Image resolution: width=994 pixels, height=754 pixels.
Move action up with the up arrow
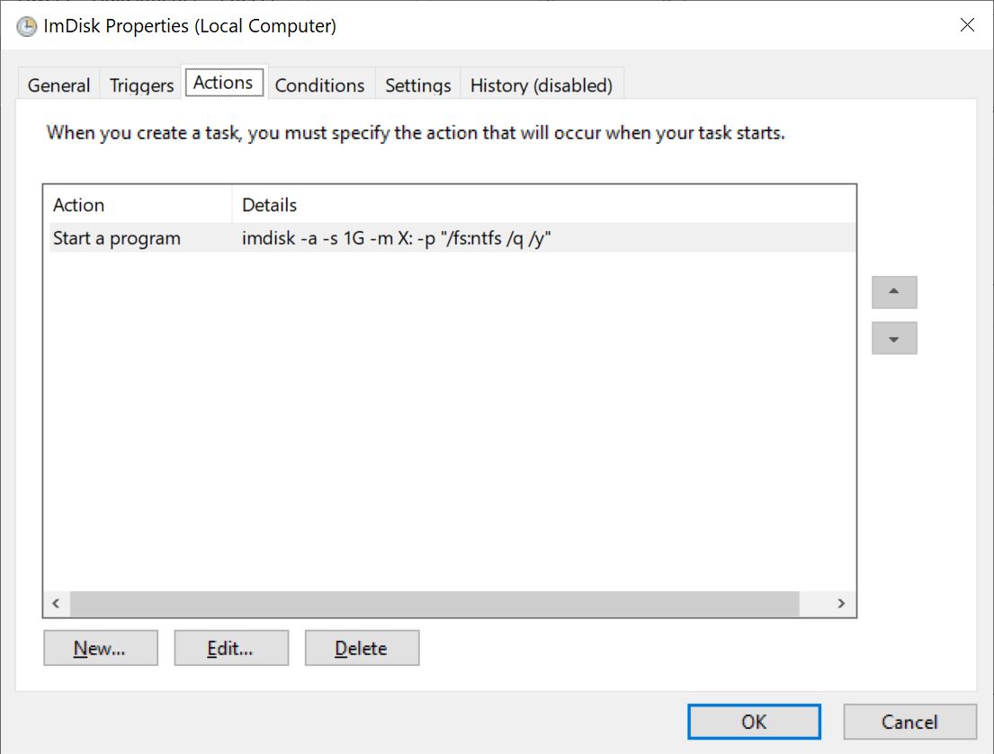(x=894, y=292)
